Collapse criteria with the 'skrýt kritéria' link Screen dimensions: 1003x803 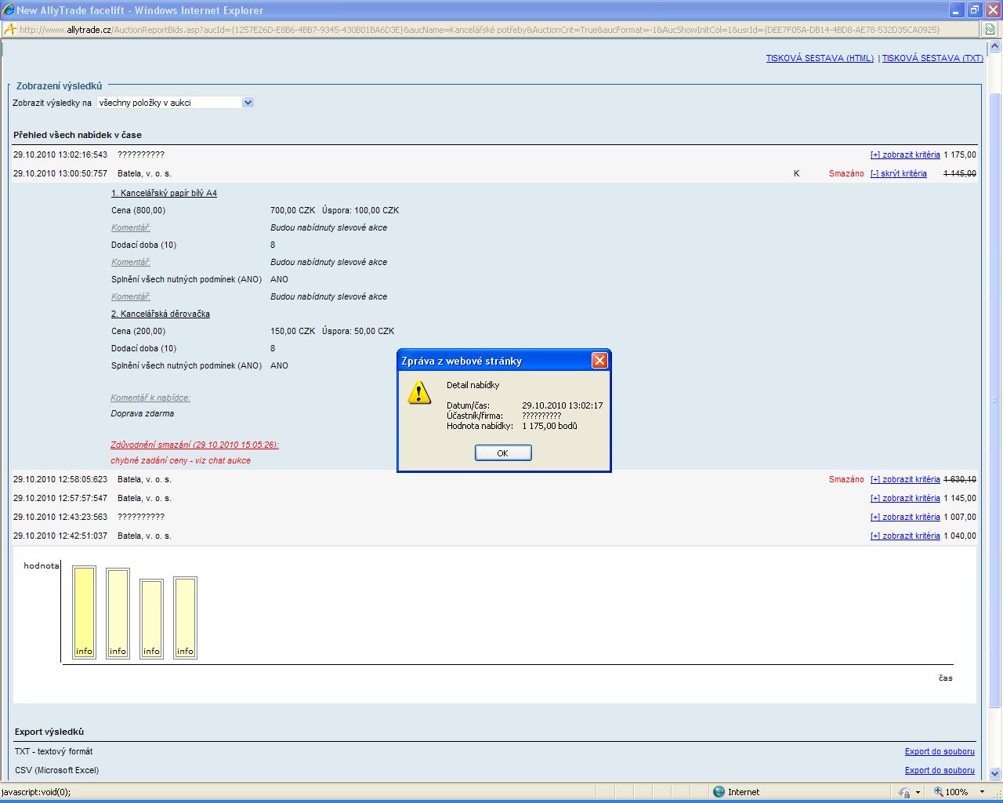pyautogui.click(x=899, y=174)
